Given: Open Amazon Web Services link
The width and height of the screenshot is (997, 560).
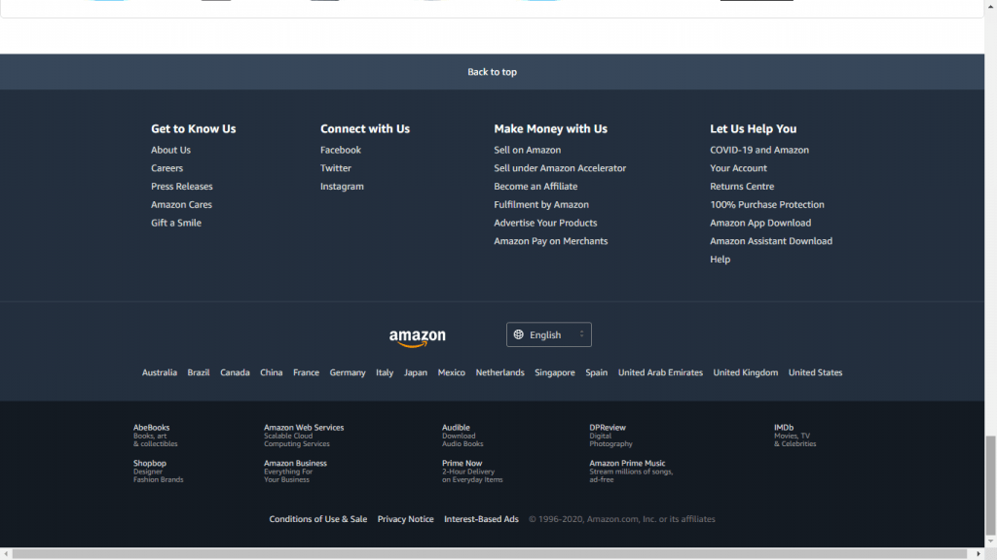Looking at the screenshot, I should point(304,436).
